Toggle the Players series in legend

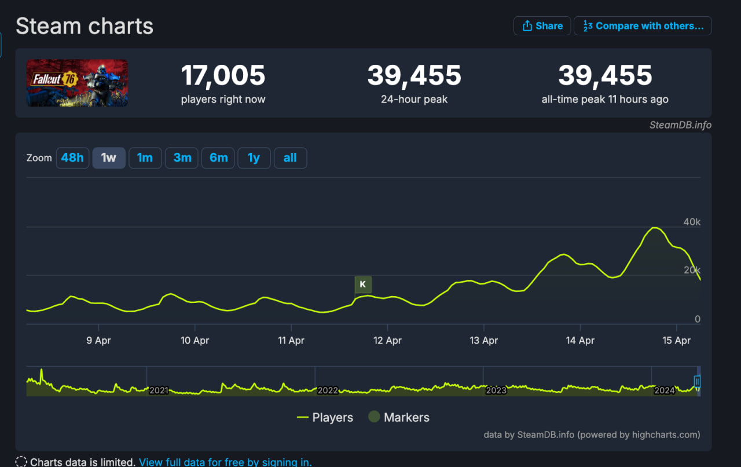click(x=325, y=417)
